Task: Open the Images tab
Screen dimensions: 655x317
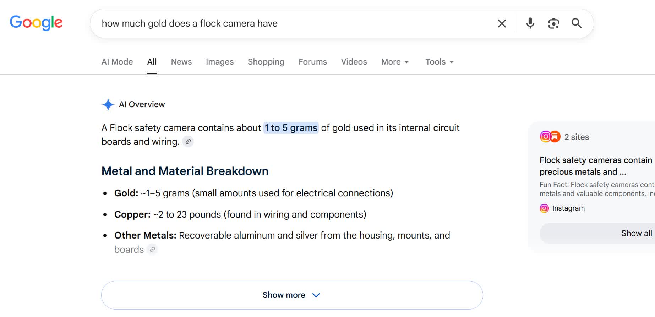Action: 220,62
